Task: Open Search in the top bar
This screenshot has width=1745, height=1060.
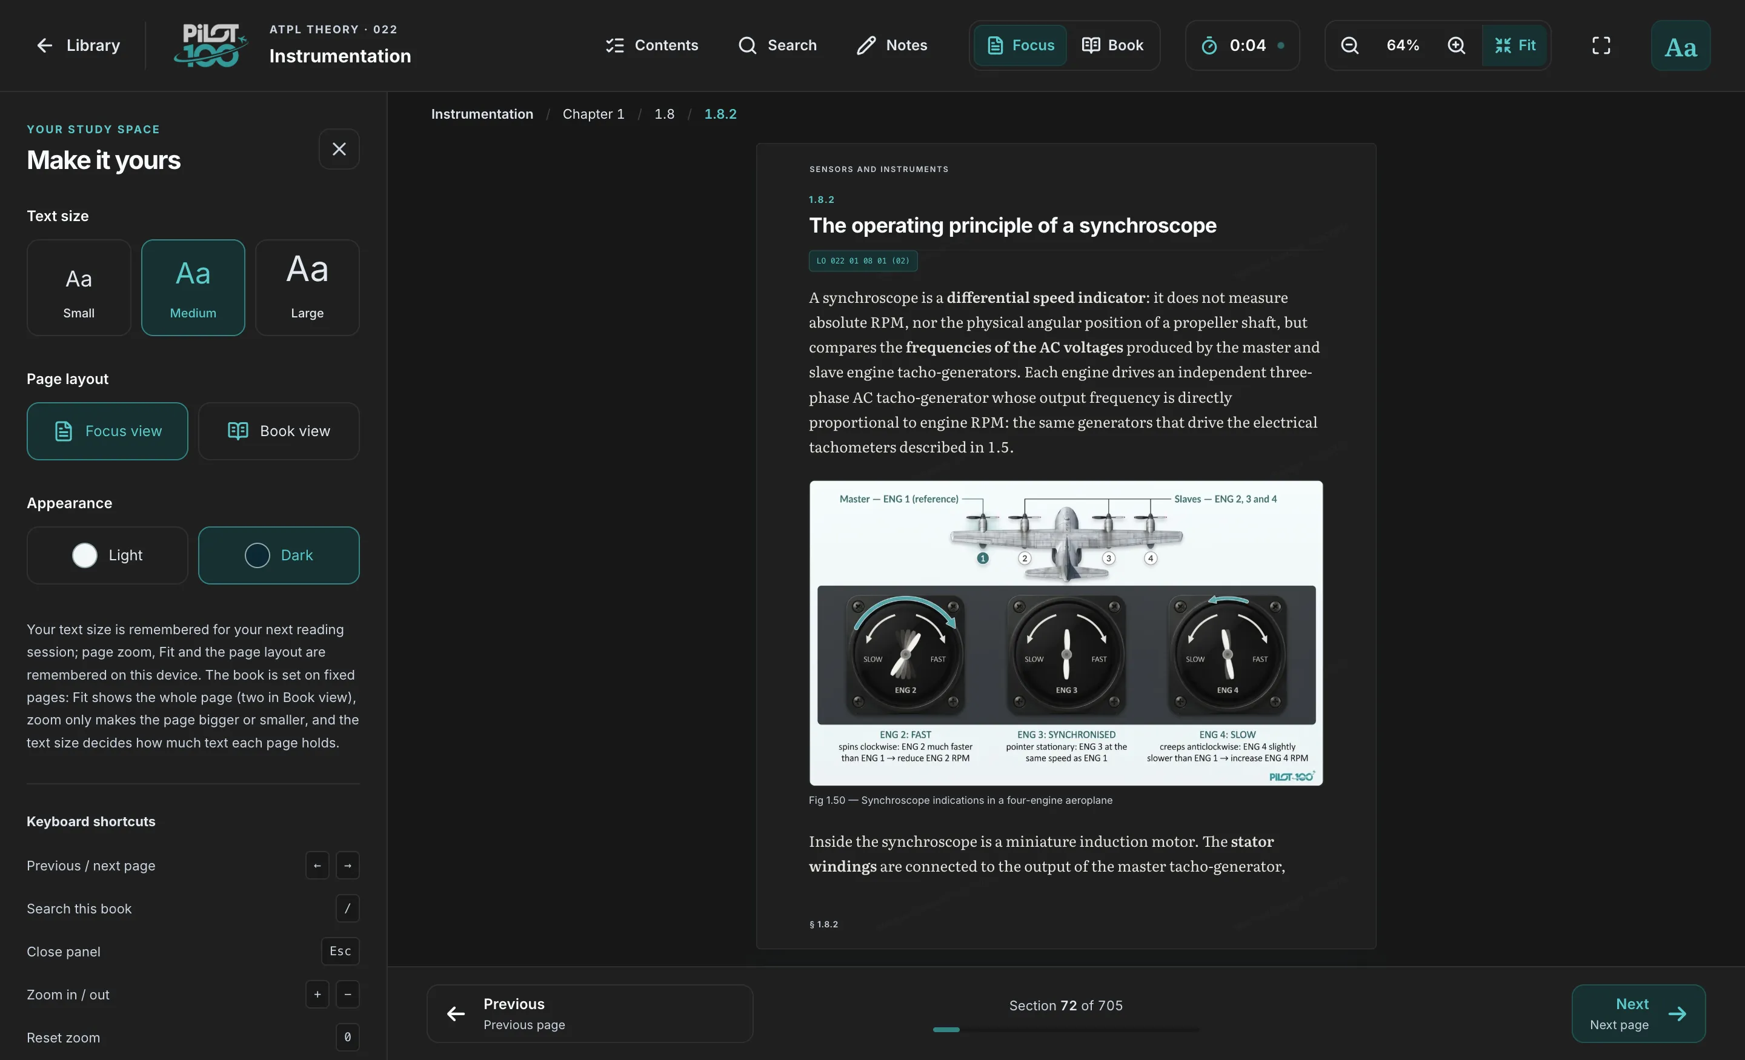Action: [x=777, y=45]
